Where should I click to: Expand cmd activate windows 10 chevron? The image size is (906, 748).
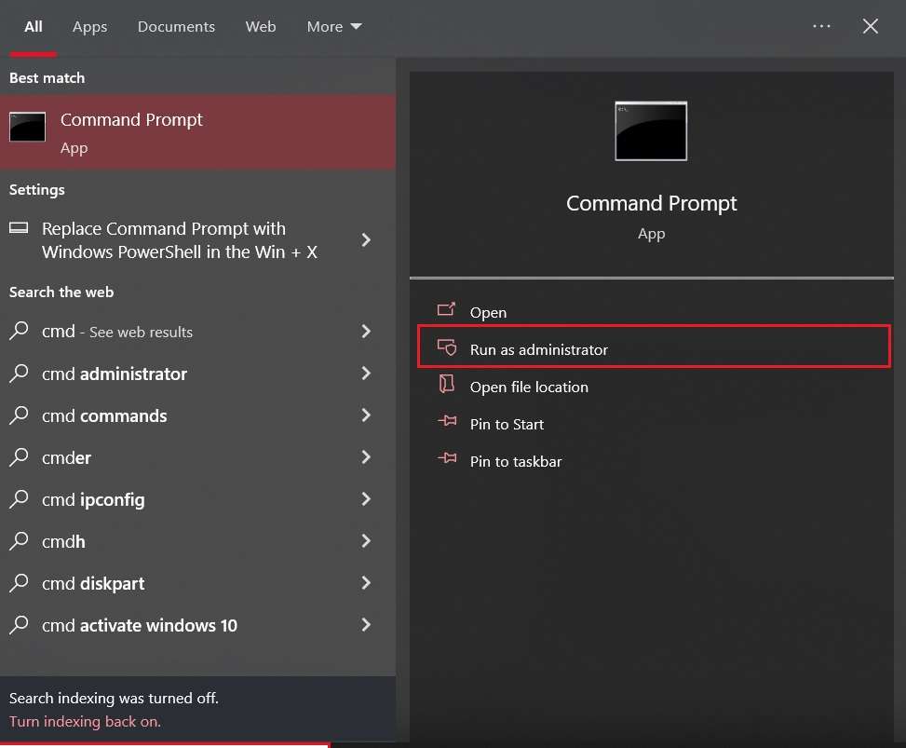(366, 625)
